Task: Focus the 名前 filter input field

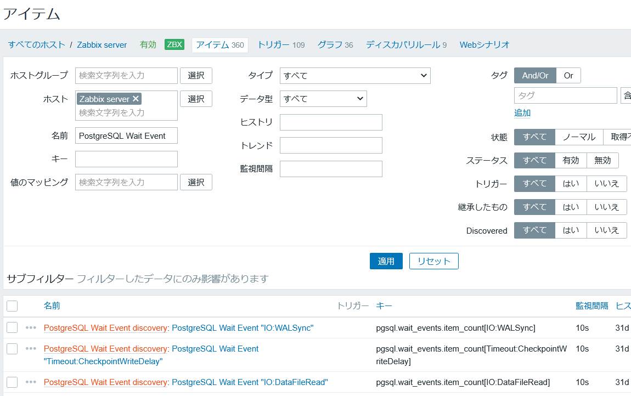Action: [x=126, y=135]
